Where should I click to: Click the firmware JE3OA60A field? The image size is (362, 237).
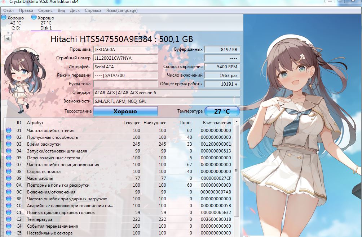125,49
